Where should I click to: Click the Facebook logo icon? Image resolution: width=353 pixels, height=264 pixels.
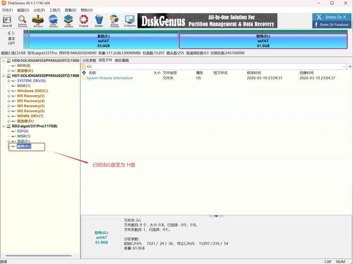tap(316, 25)
